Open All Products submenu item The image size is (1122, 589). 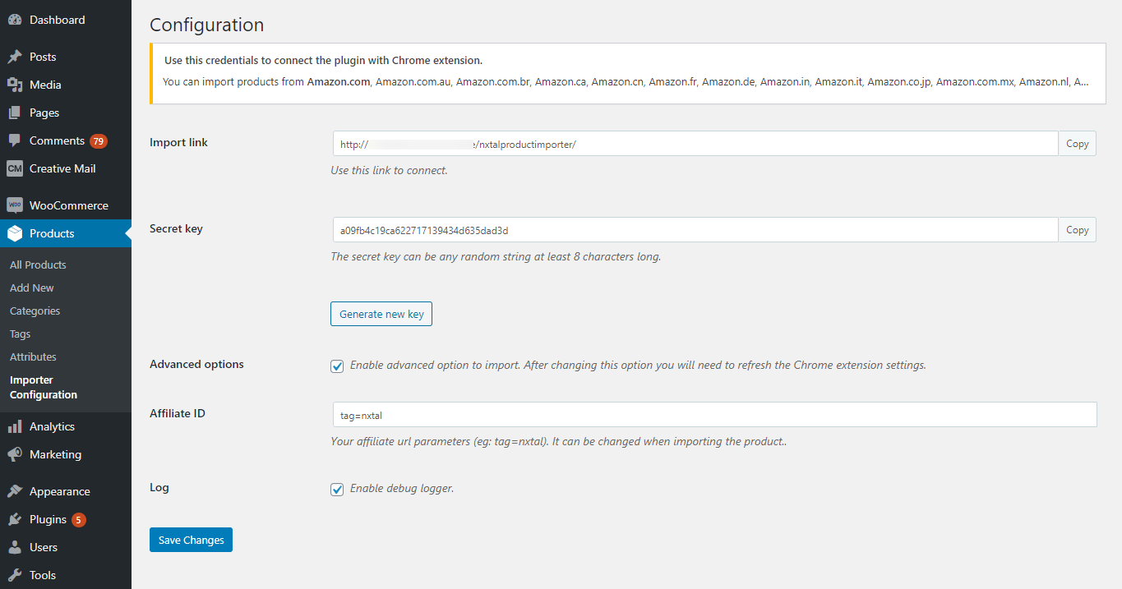tap(38, 265)
